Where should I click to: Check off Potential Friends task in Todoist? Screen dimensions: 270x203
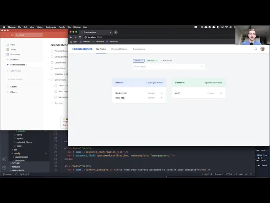pos(52,51)
